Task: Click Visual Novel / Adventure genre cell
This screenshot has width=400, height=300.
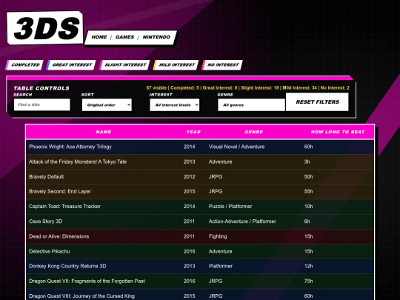Action: (x=237, y=147)
